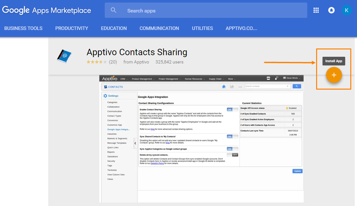Select the Communication category tab
Screen dimensions: 357x206
click(x=159, y=28)
